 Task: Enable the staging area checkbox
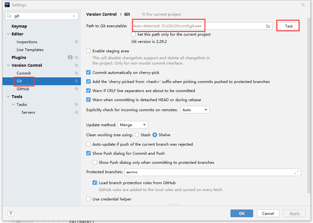[x=88, y=51]
